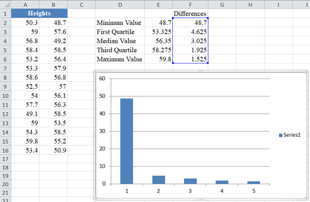Select cell B15 with value 55.2

pos(54,141)
